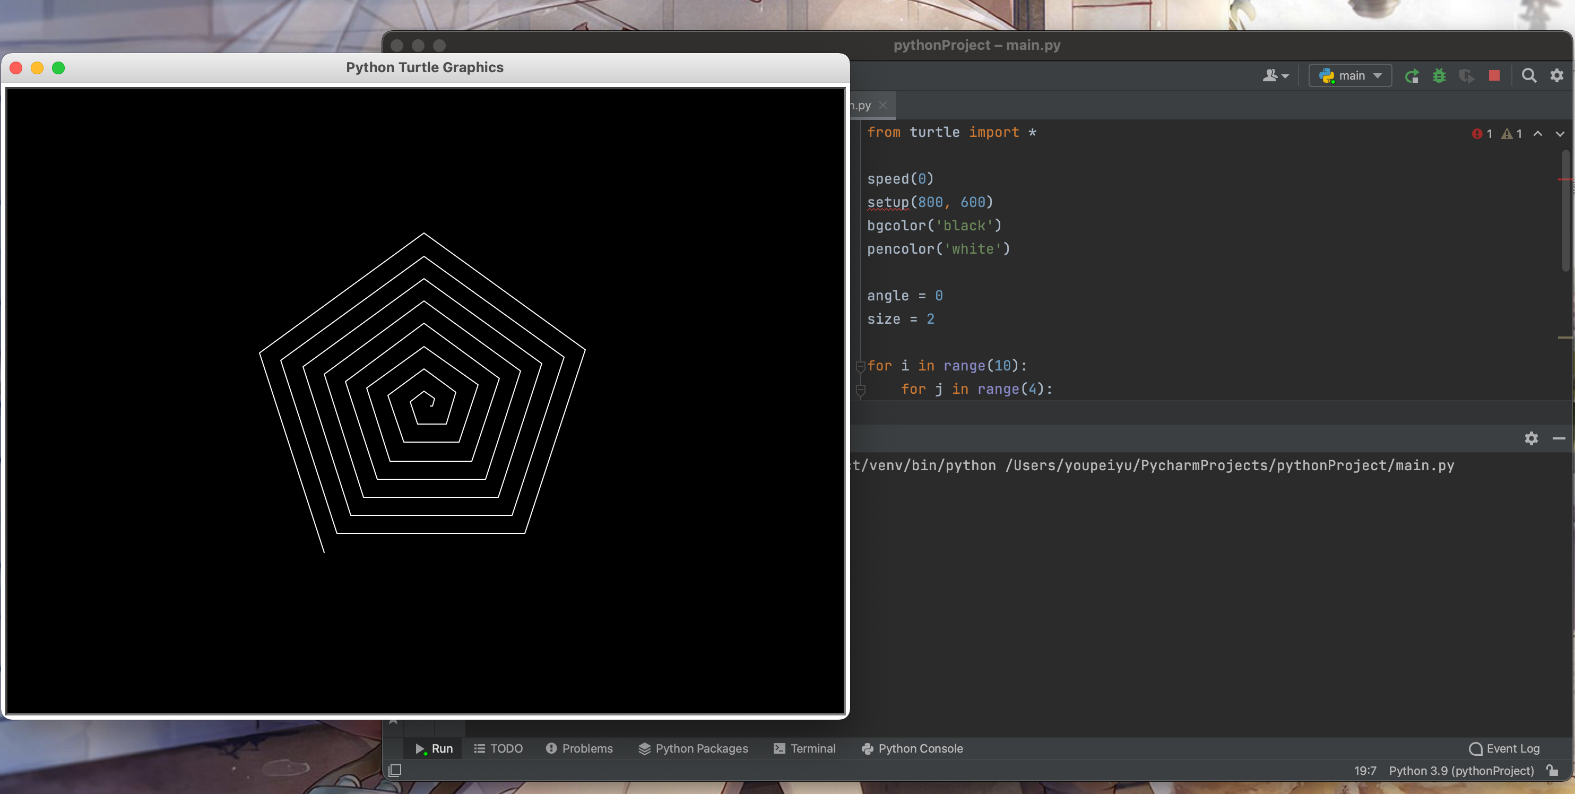Toggle tool window bars icon in status bar
The image size is (1575, 794).
(395, 770)
